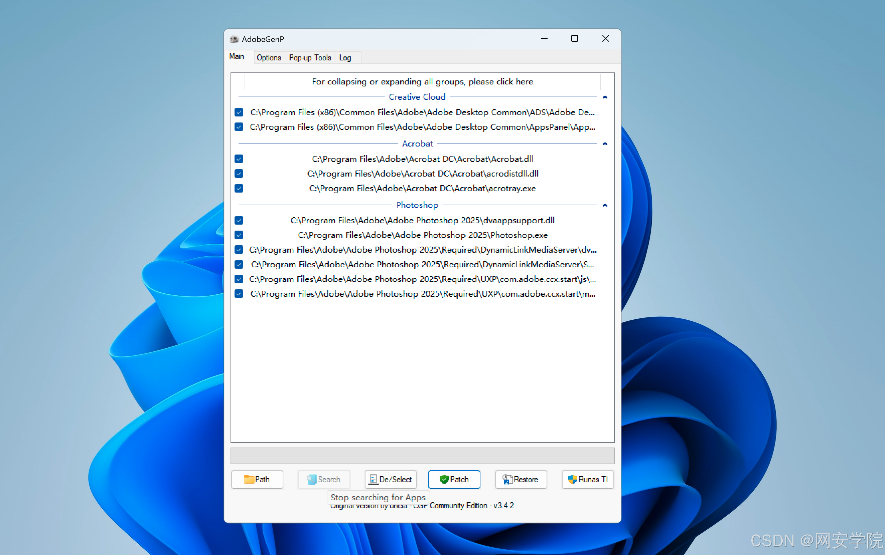Click the collapse or expand all groups text
The width and height of the screenshot is (885, 555).
pyautogui.click(x=422, y=81)
